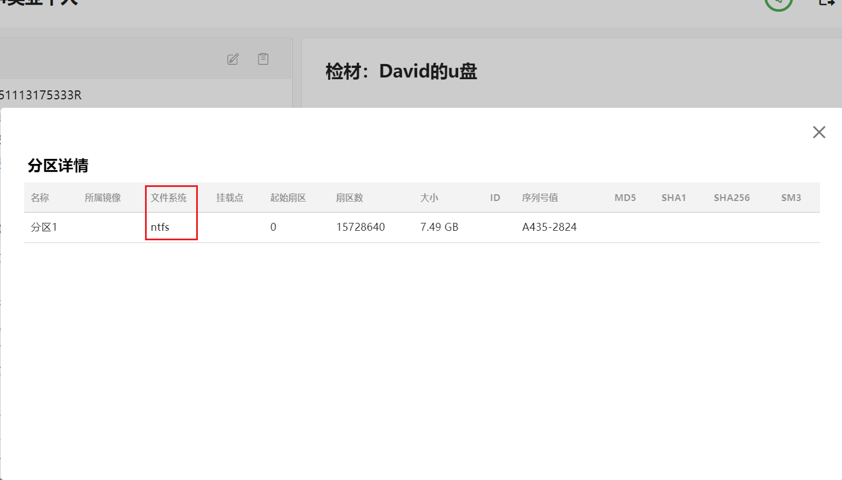Click the clipboard notes icon in left panel

coord(263,59)
